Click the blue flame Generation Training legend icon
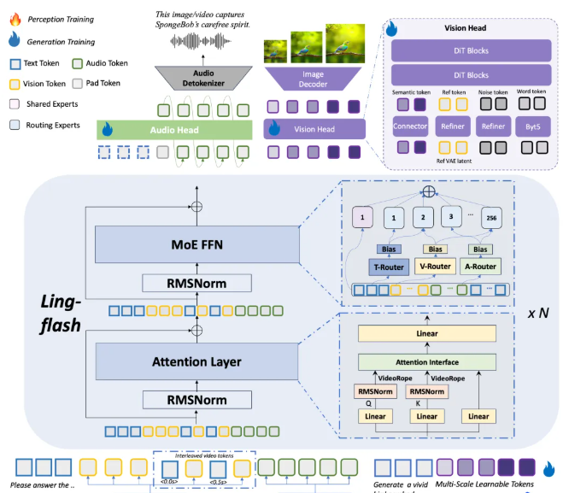569x493 pixels. pos(14,40)
